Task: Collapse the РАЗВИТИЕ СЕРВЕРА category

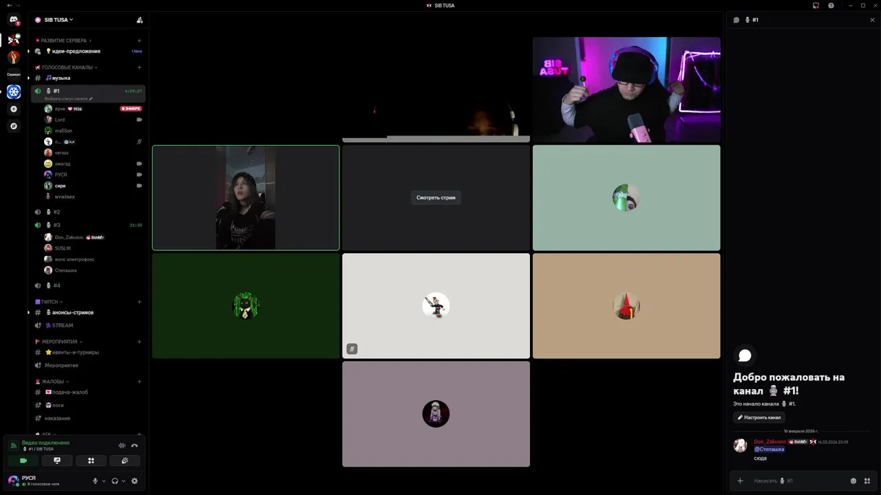Action: click(x=63, y=41)
